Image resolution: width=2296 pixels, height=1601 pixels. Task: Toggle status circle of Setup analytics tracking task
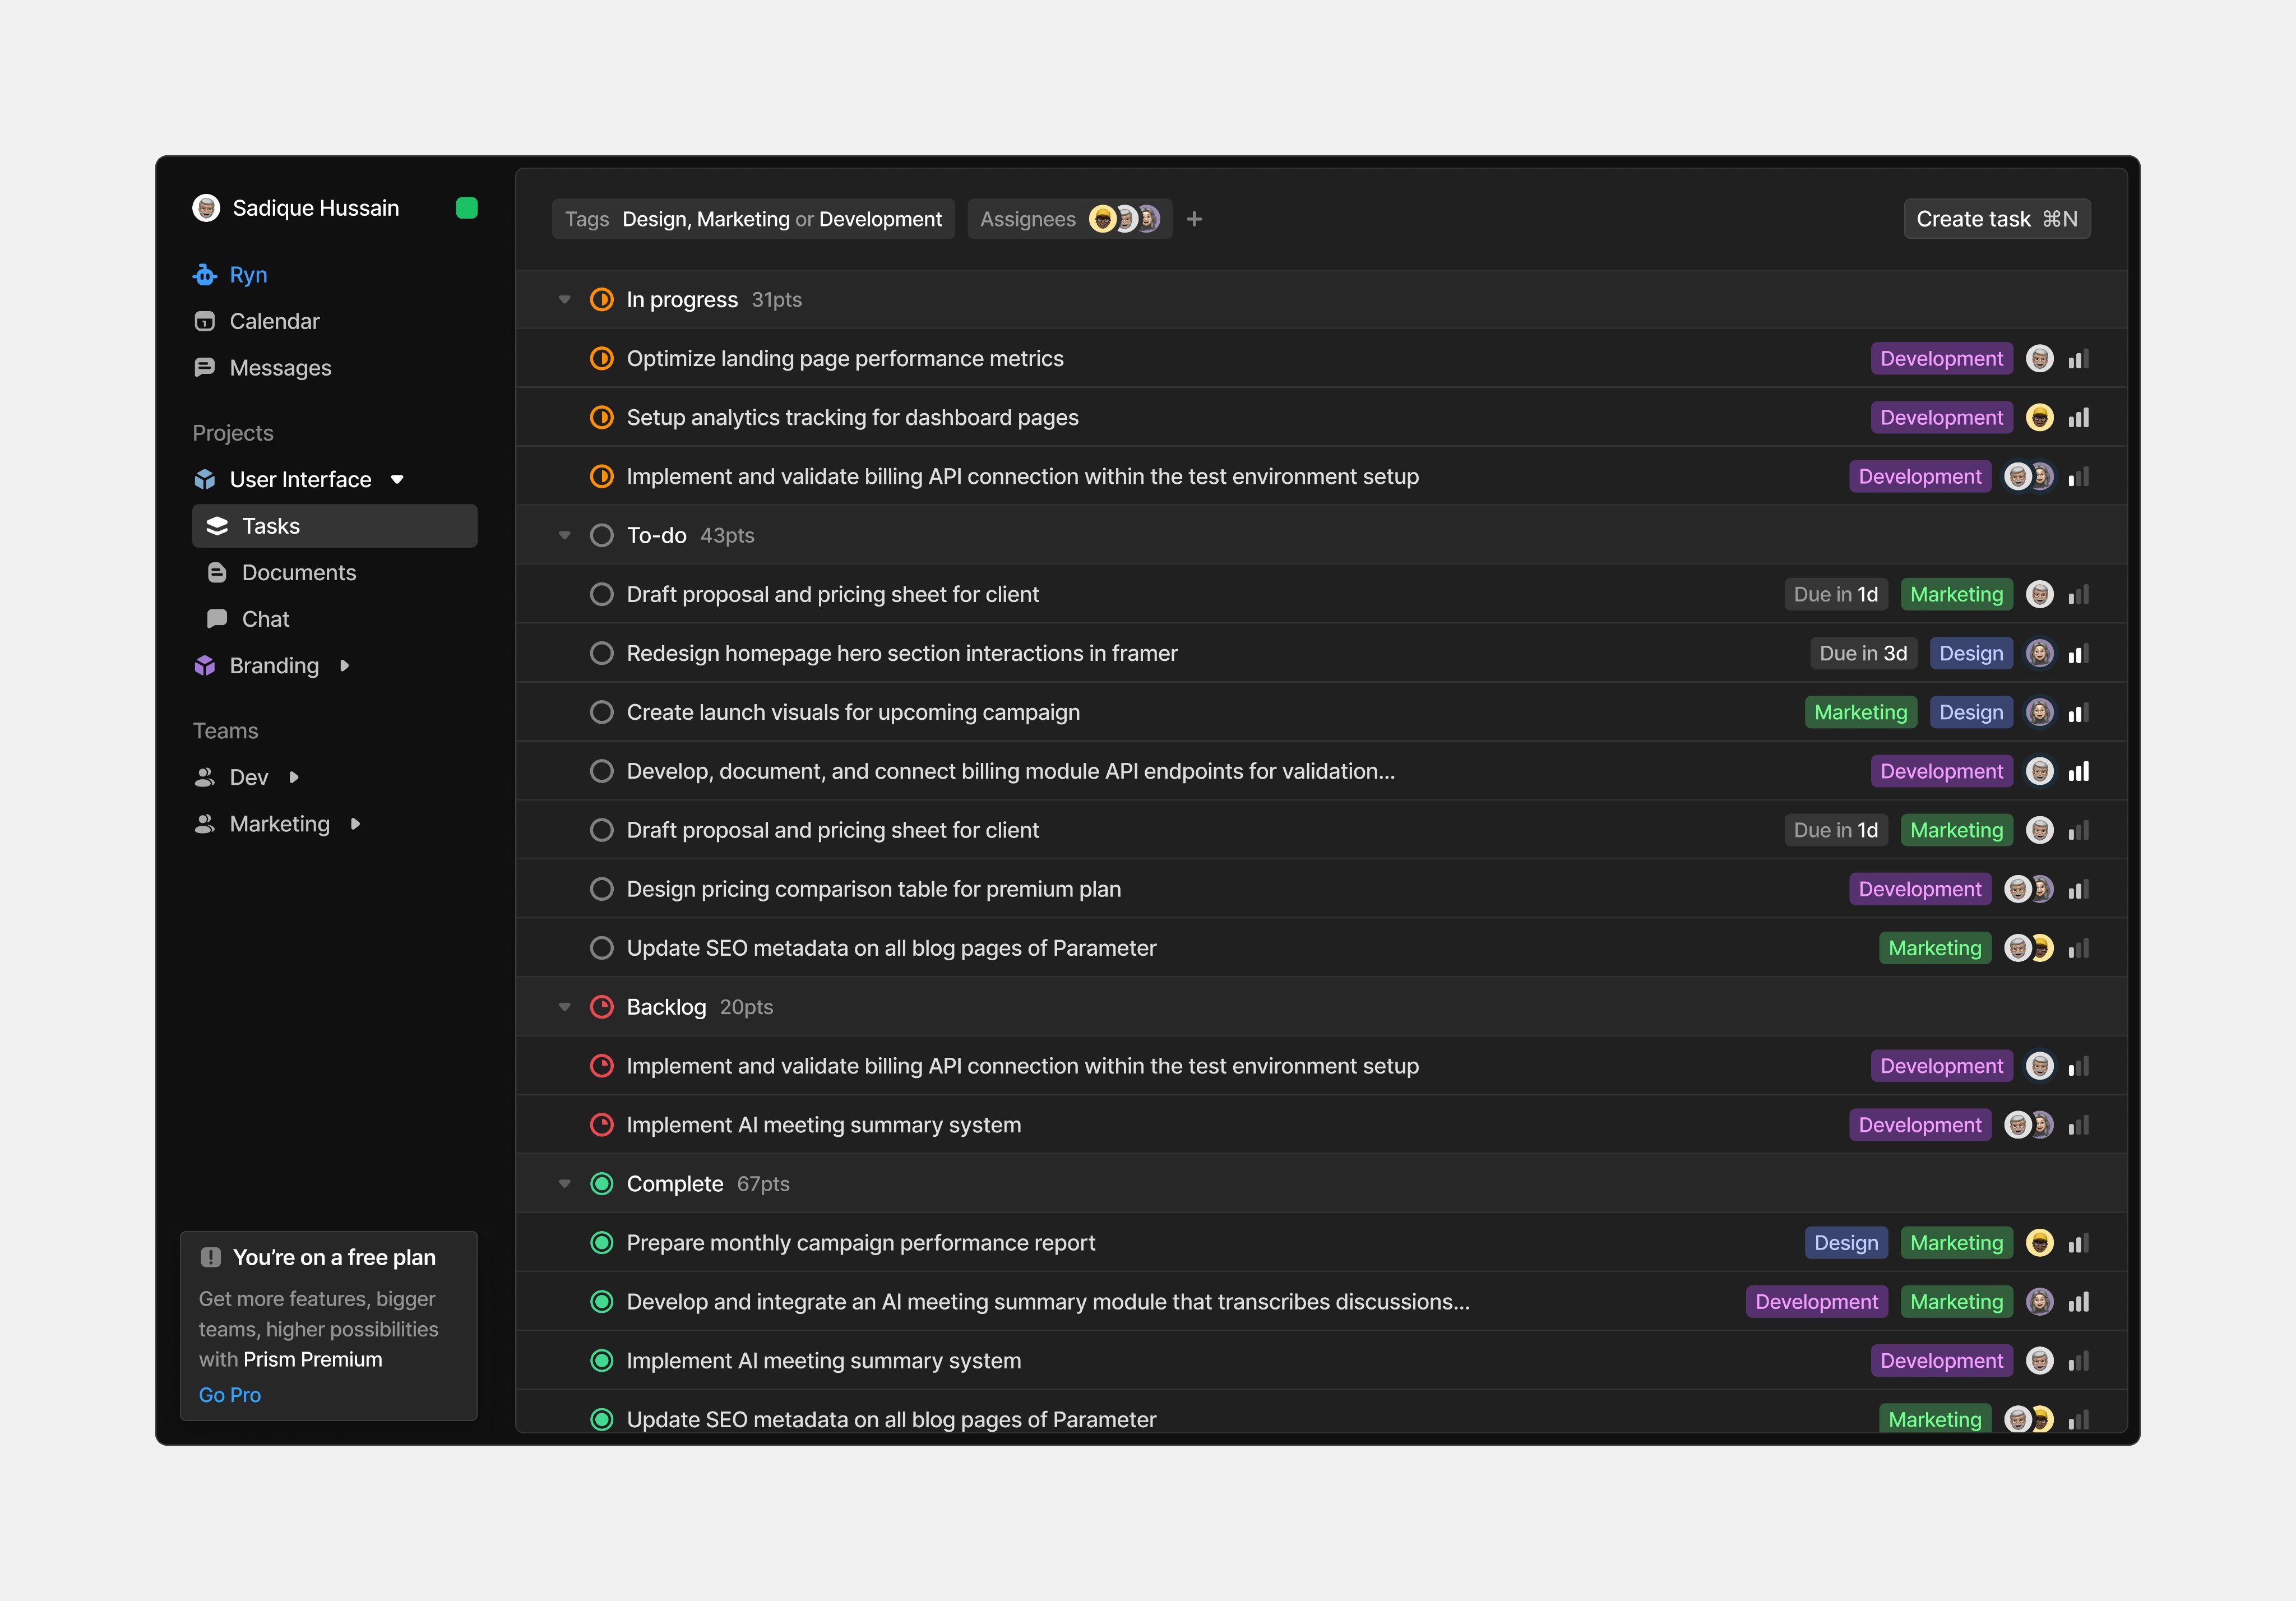coord(602,418)
